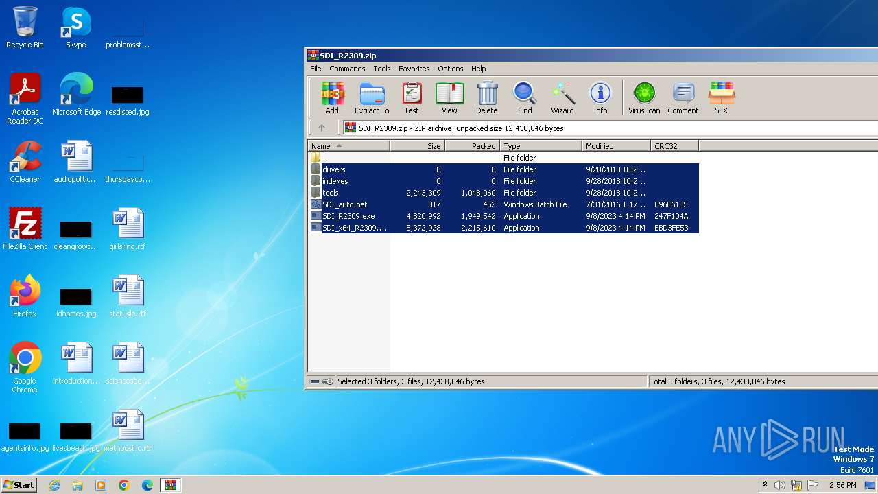This screenshot has height=494, width=878.
Task: Open Google Chrome desktop shortcut
Action: (25, 368)
